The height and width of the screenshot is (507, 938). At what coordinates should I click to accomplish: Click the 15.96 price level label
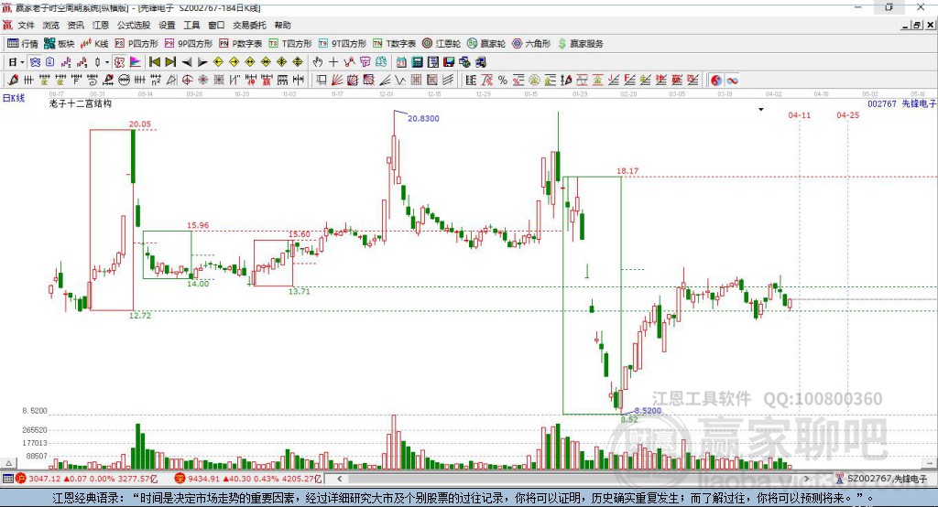click(198, 225)
